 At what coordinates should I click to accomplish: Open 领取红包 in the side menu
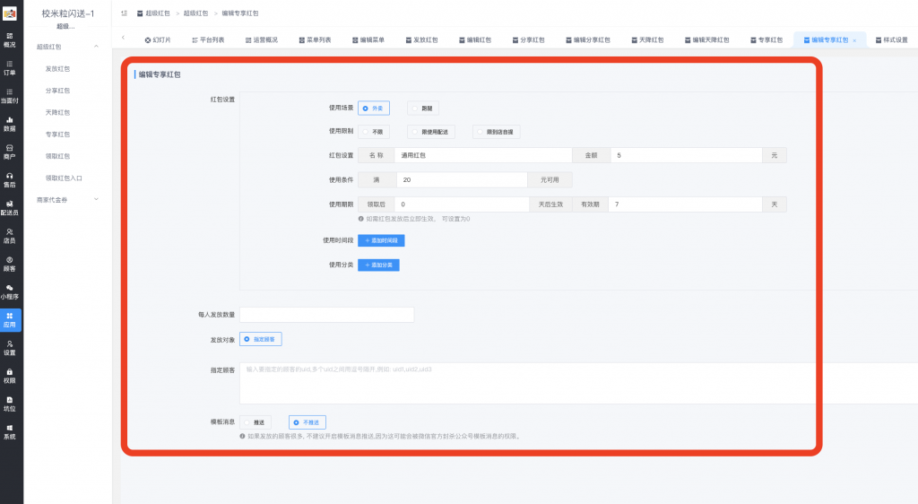pos(57,156)
